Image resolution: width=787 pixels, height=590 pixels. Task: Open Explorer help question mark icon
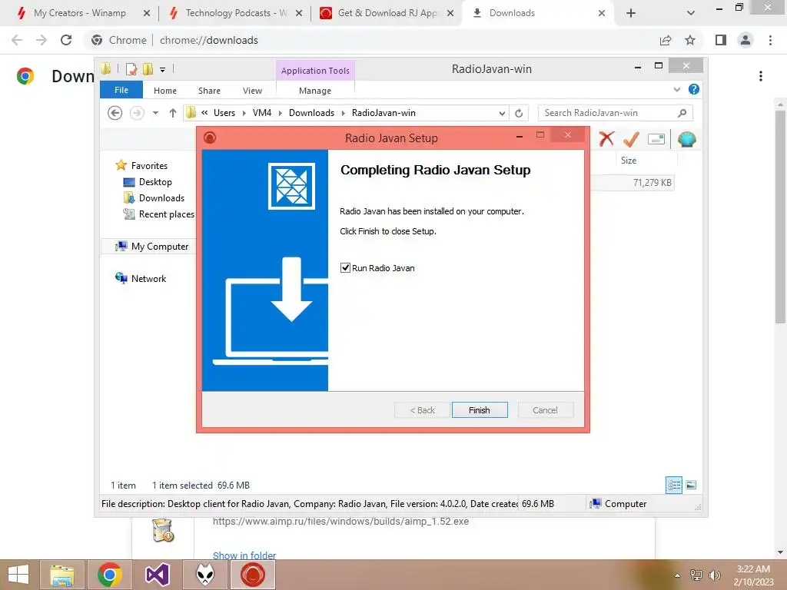(x=694, y=89)
